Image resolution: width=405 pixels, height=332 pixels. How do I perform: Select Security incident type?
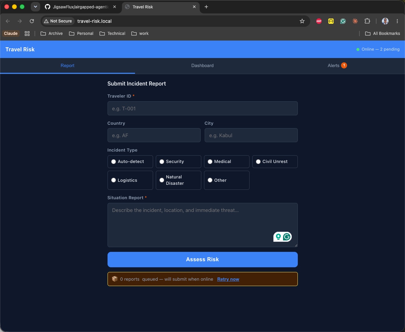[179, 162]
